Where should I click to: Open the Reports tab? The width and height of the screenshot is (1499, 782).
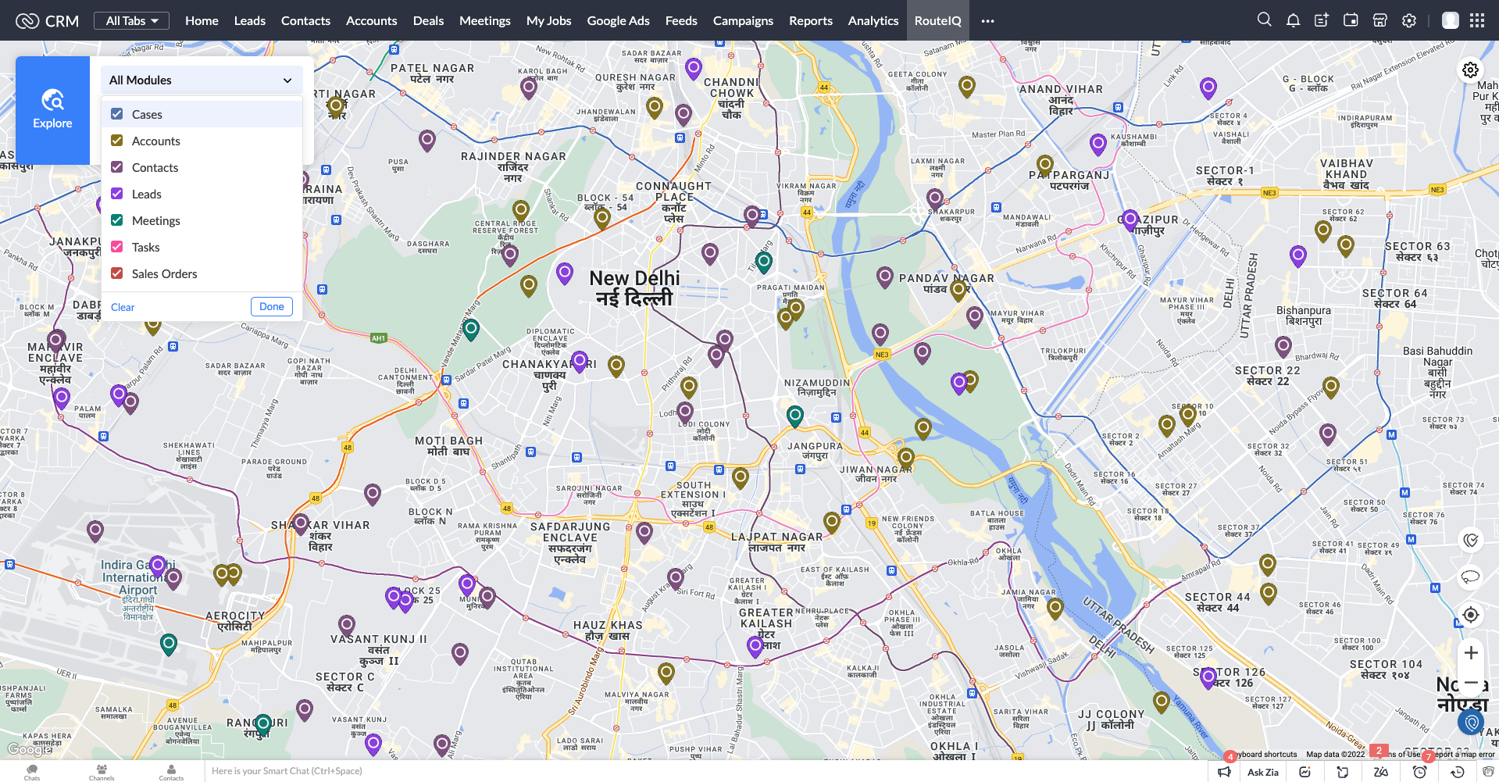coord(811,21)
